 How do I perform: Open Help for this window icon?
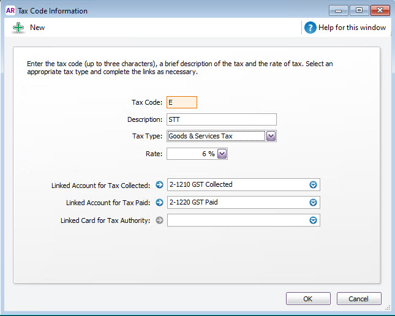click(310, 28)
